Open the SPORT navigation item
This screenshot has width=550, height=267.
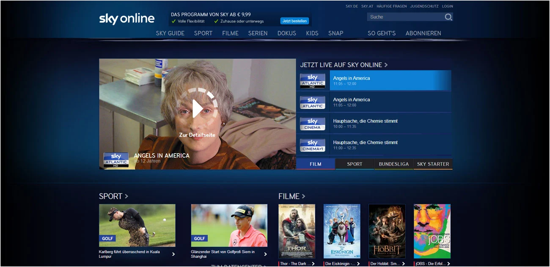click(x=203, y=33)
